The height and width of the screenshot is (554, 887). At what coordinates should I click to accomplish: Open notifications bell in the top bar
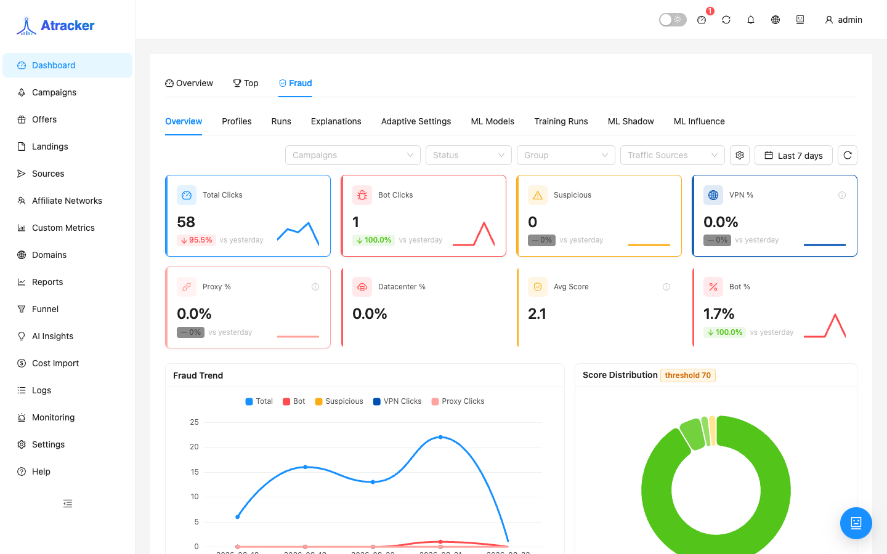751,20
